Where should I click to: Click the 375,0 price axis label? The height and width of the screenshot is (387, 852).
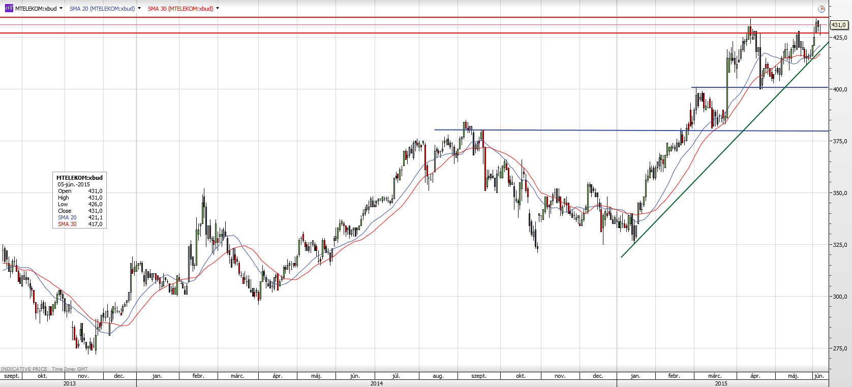[x=840, y=141]
